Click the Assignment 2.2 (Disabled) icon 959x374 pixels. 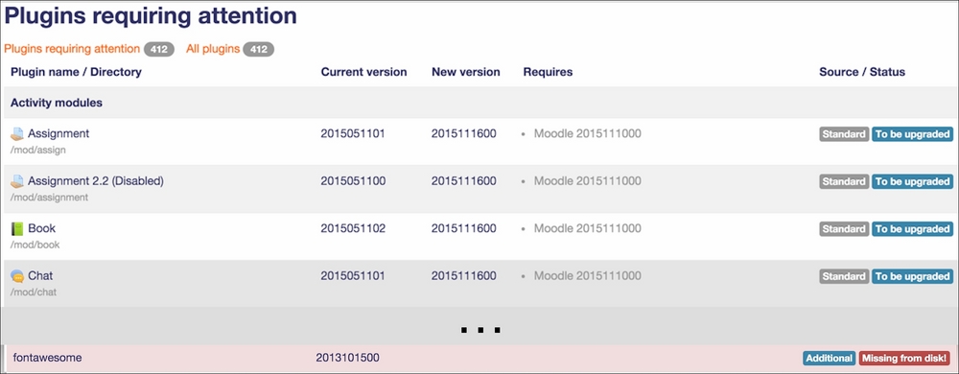pos(17,181)
